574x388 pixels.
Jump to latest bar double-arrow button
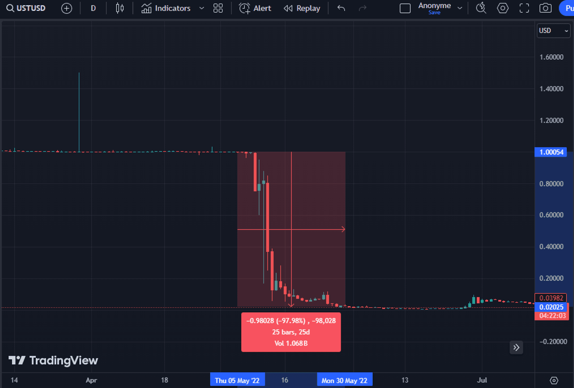[x=516, y=348]
